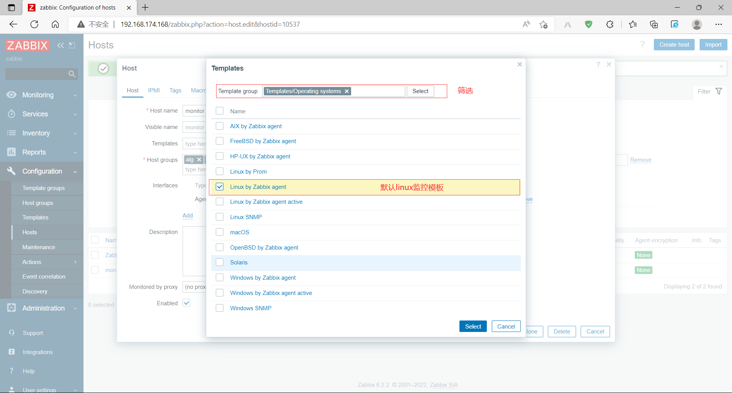Uncheck the Linux by Zabbix agent checkbox
Screen dimensions: 732x393
[220, 187]
